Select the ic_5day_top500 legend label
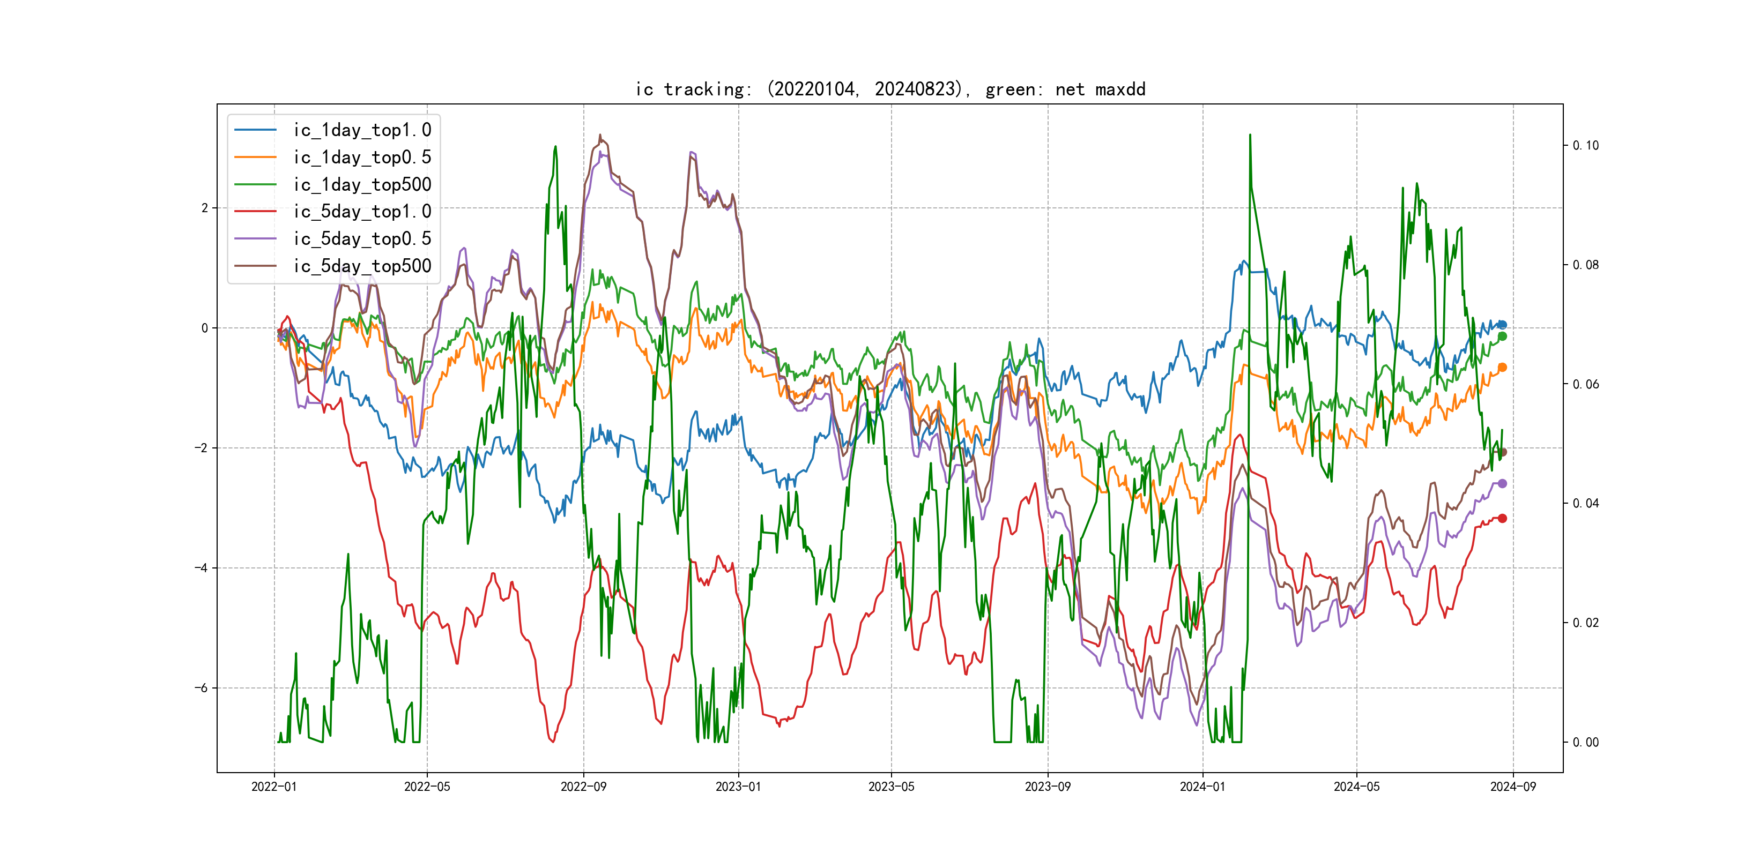The height and width of the screenshot is (868, 1737). point(362,266)
